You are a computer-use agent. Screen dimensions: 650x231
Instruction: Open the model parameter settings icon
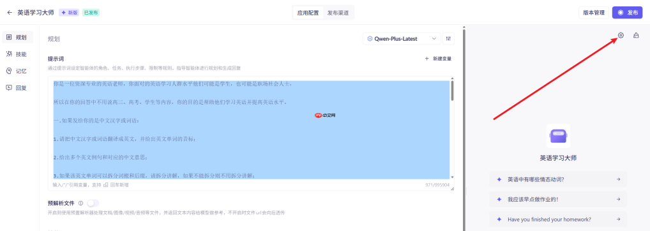click(x=448, y=39)
